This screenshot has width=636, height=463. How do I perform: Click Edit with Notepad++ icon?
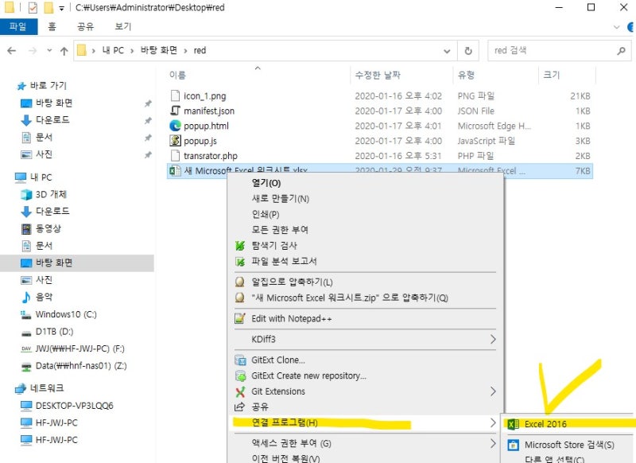[x=240, y=318]
